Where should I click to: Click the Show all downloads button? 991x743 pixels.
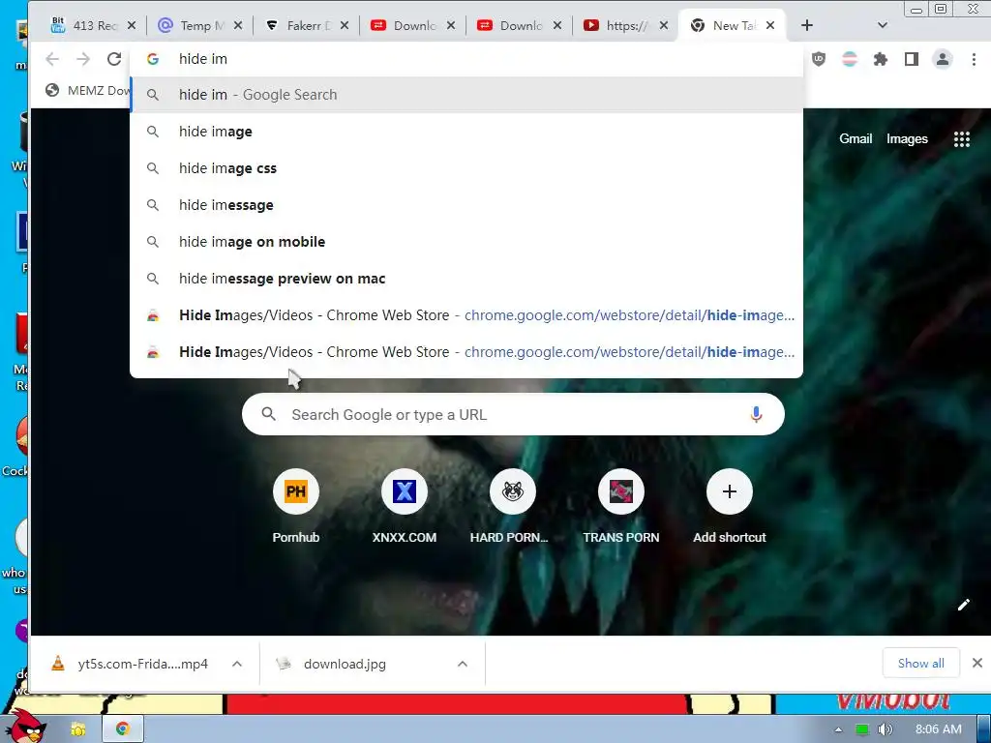click(921, 663)
